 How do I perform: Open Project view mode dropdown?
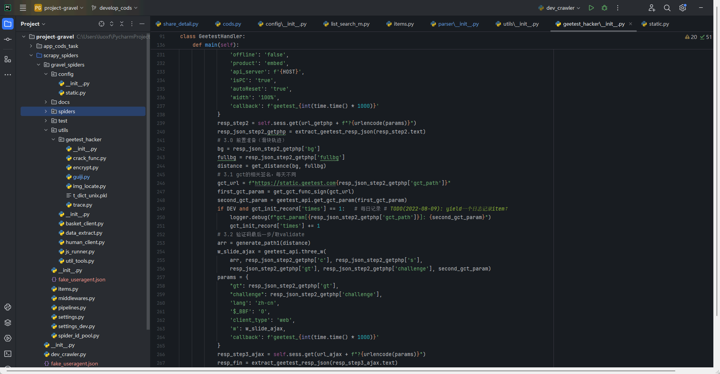[33, 24]
